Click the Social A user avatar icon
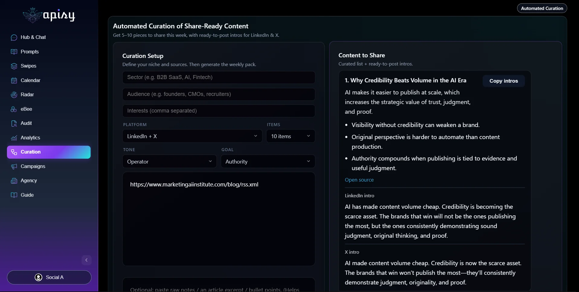The height and width of the screenshot is (292, 579). pos(38,277)
